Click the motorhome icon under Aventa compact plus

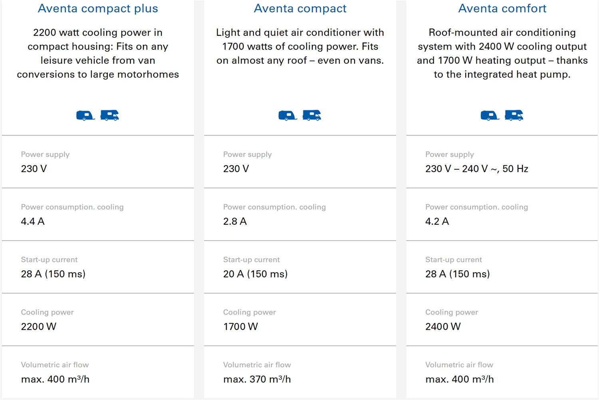109,115
